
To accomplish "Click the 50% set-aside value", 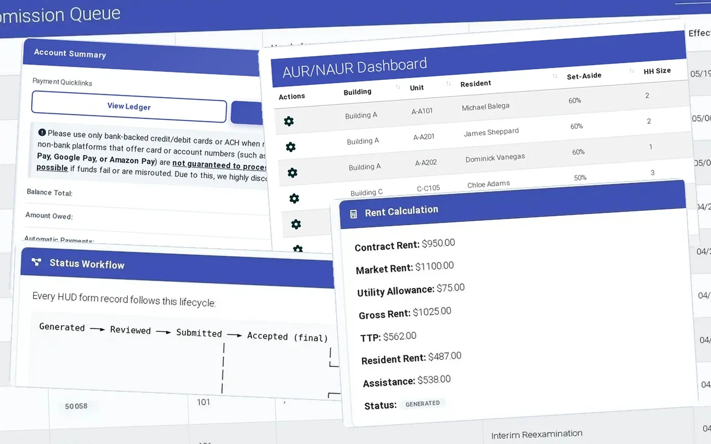I will coord(580,178).
